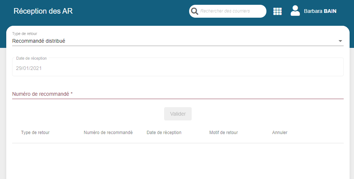Click the 'Date de réception' floating field label

point(31,58)
